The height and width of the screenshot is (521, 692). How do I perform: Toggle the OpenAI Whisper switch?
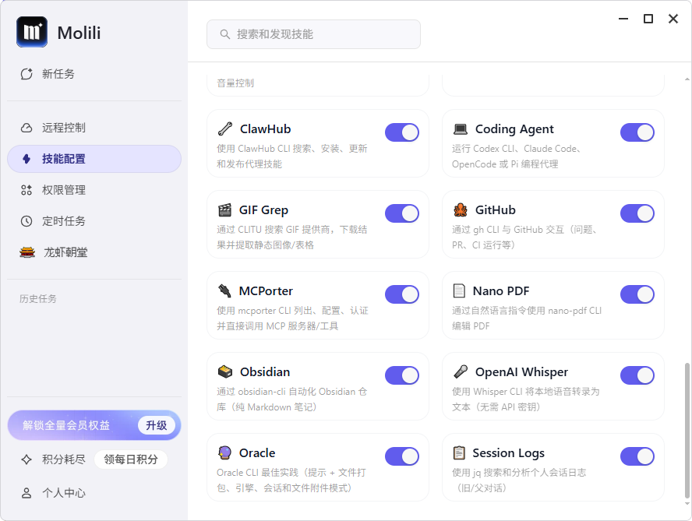point(637,375)
